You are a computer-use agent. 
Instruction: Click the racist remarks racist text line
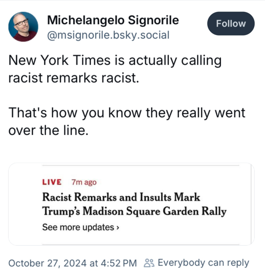(x=74, y=78)
